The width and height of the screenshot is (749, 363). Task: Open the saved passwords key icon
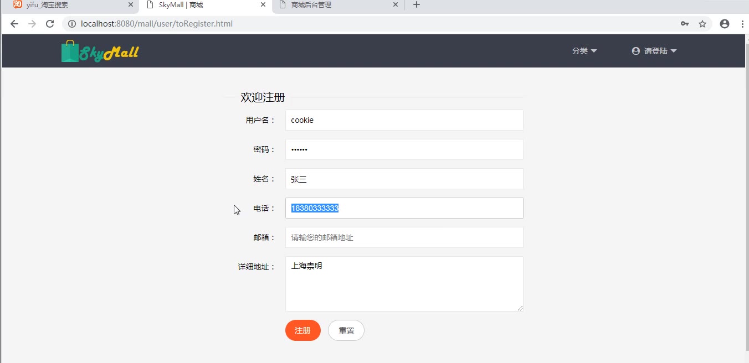click(x=685, y=24)
